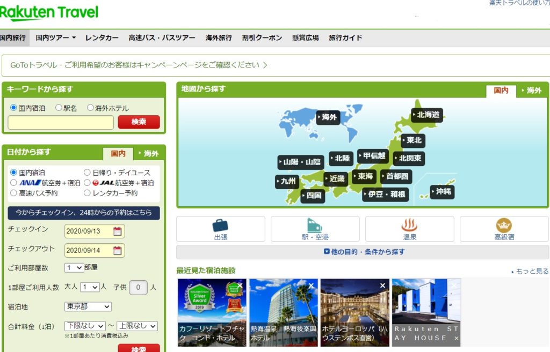
Task: Open the Rakuten STAY HOUSE thumbnail
Action: point(426,312)
